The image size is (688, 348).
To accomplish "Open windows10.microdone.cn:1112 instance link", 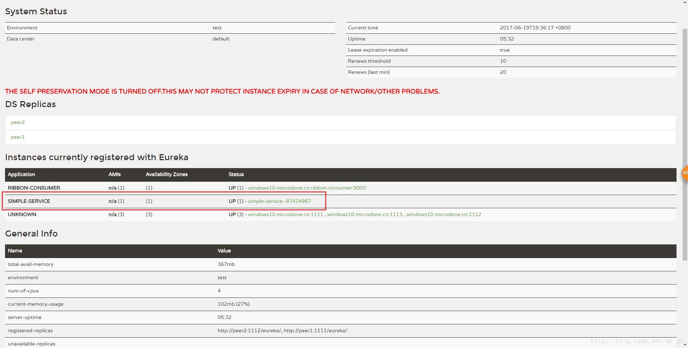I will (443, 214).
